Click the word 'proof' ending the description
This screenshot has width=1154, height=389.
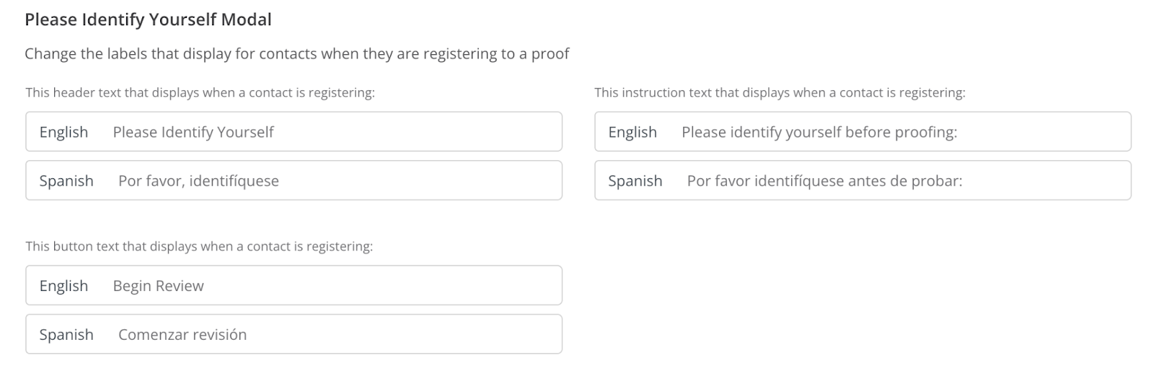coord(550,54)
